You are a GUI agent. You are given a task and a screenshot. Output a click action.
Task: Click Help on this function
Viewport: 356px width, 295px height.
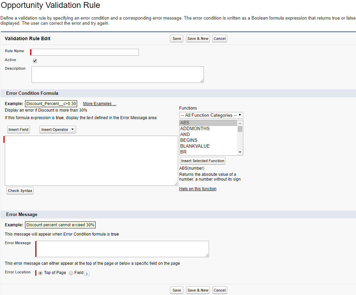(198, 189)
